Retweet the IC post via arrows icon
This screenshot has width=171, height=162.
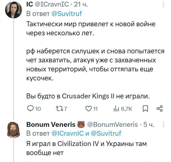[x=59, y=109]
